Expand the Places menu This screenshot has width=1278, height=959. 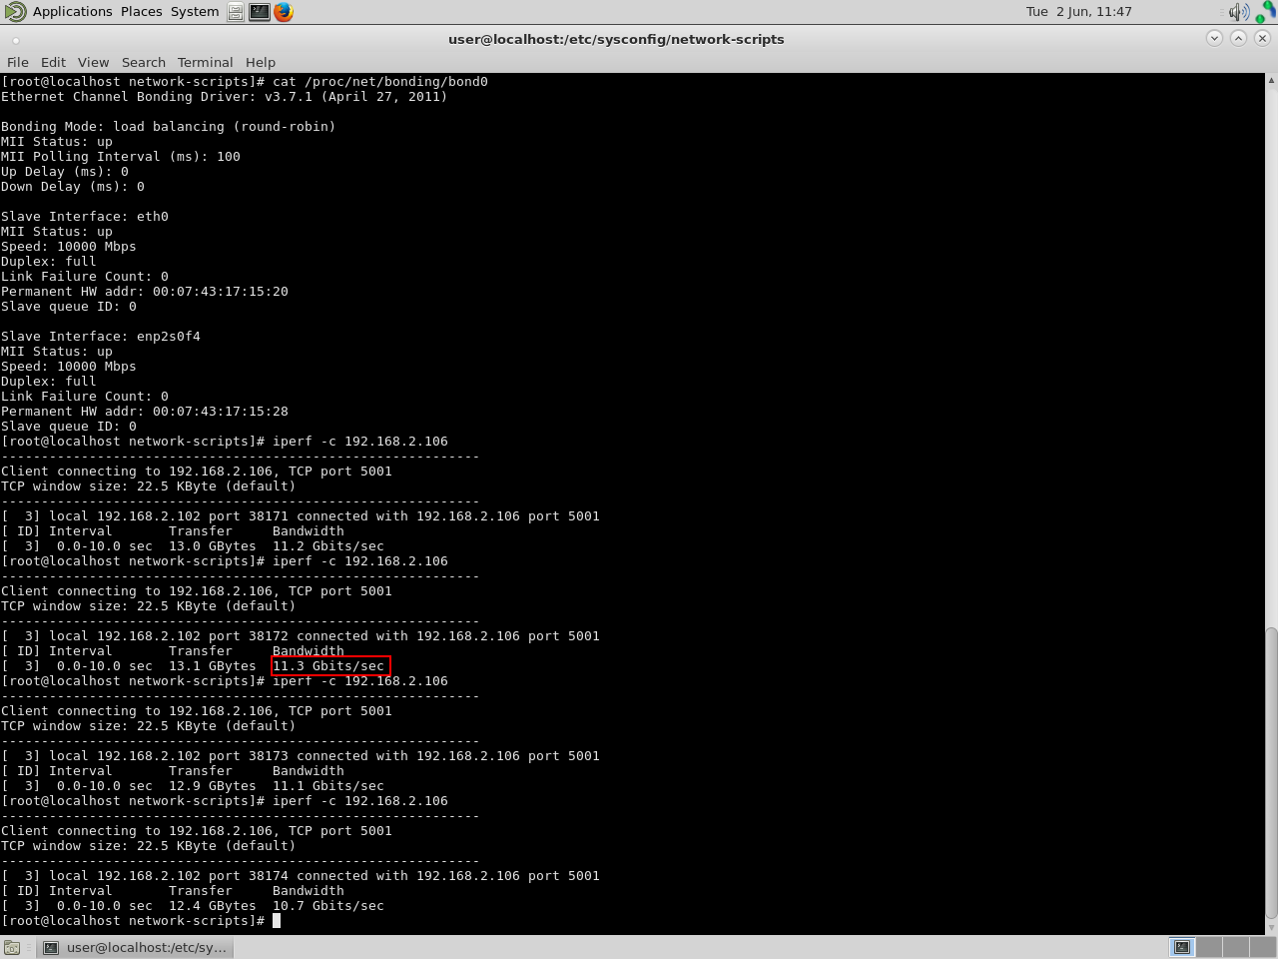141,12
